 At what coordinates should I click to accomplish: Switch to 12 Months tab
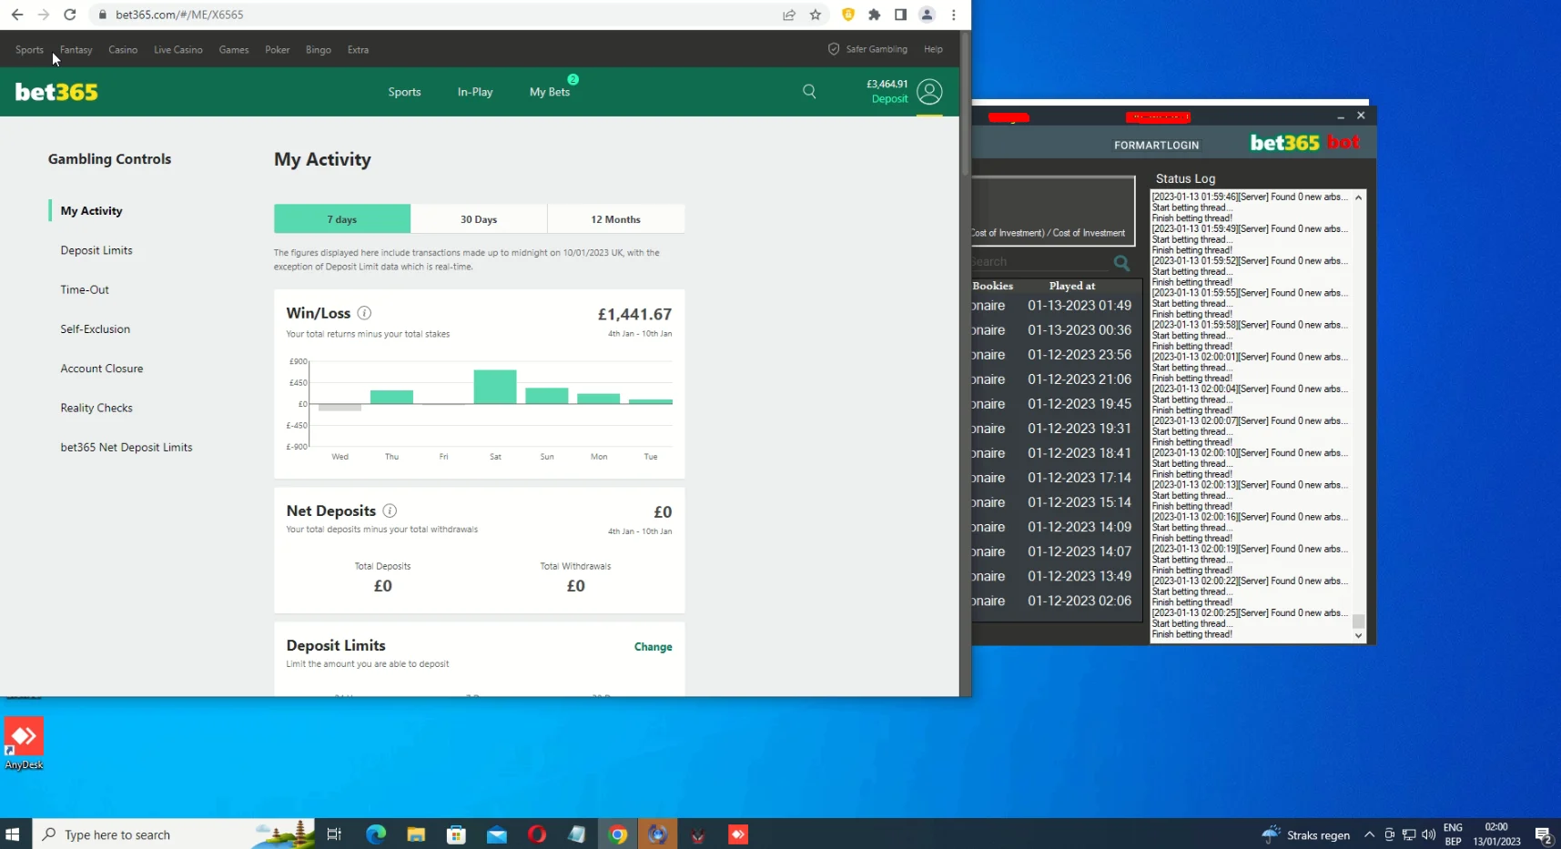point(615,219)
